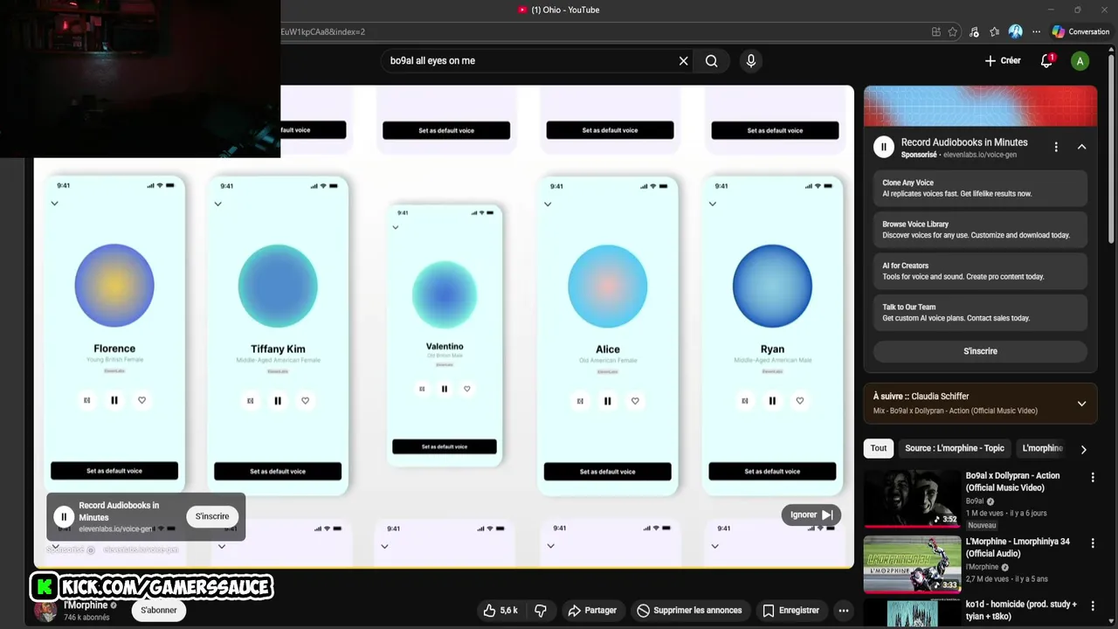Click L'Morphine - Lmorphiniya 34 title

(1018, 548)
